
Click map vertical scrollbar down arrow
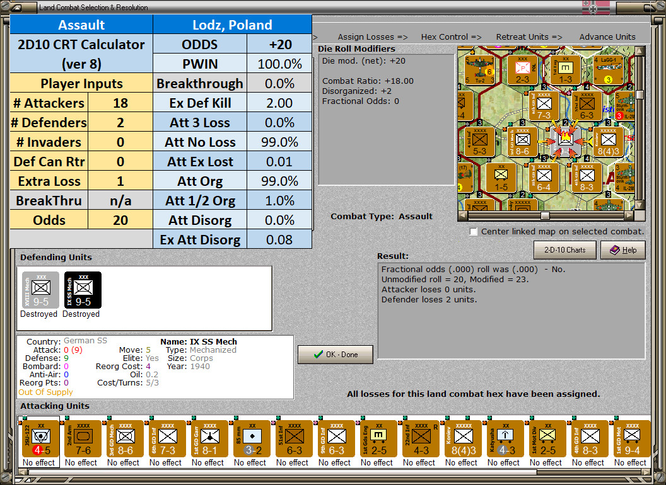(640, 205)
